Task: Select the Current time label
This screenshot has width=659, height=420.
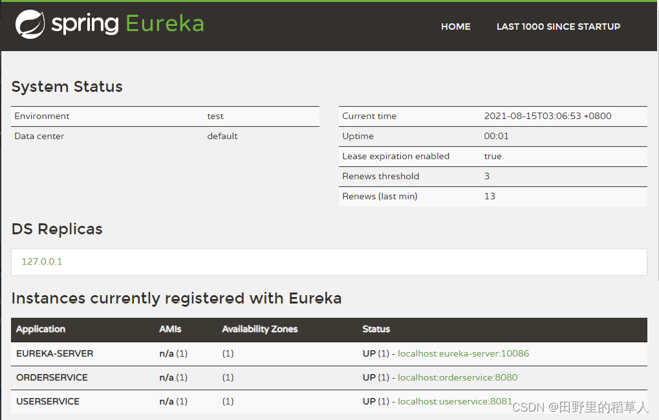Action: tap(369, 116)
